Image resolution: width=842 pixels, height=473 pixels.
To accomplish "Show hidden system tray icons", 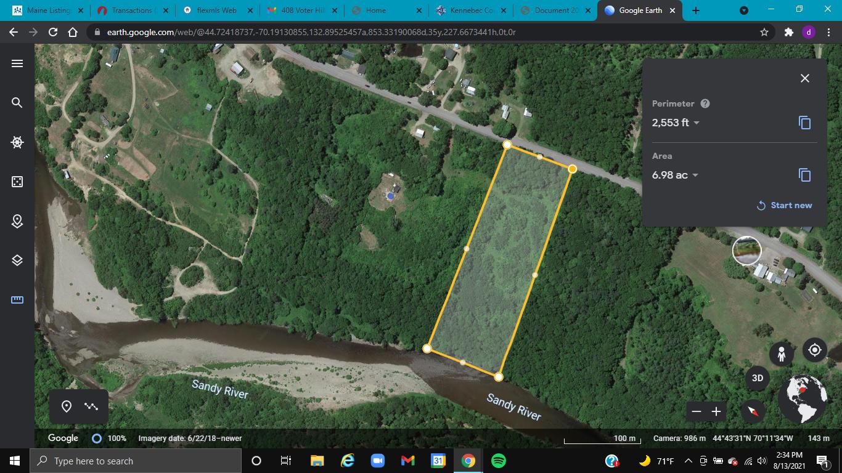I will 688,461.
